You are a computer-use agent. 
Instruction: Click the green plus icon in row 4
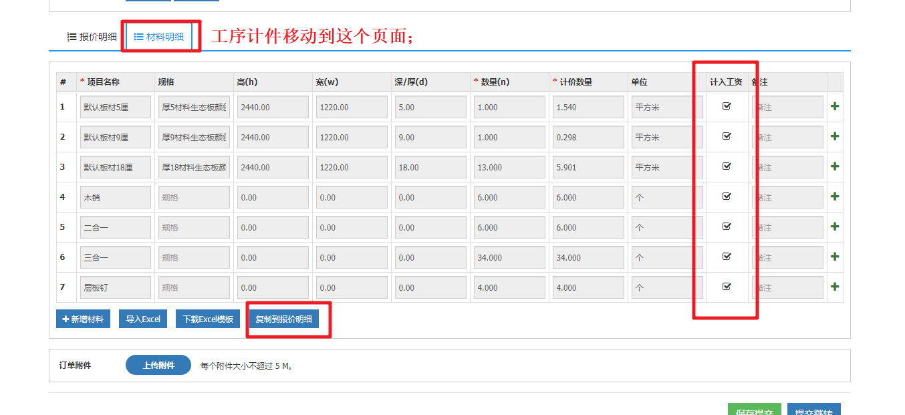pos(834,197)
